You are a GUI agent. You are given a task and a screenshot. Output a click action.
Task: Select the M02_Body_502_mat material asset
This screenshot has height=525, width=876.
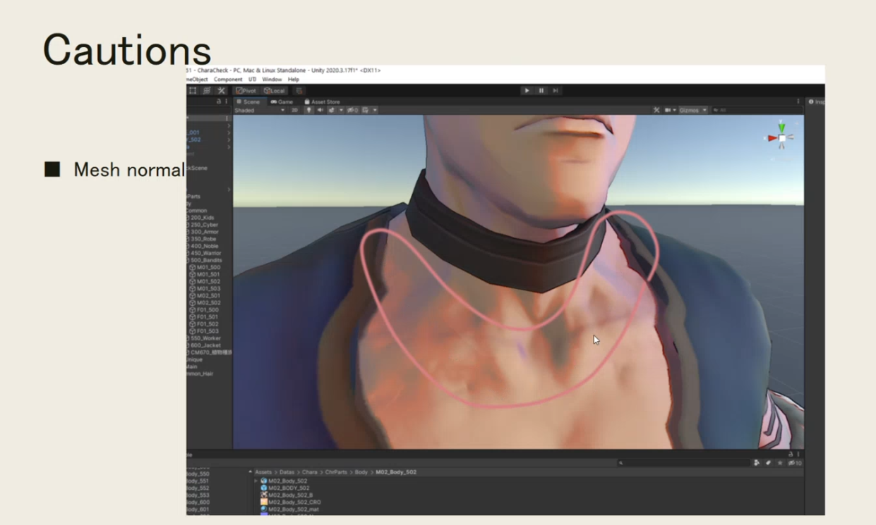293,509
